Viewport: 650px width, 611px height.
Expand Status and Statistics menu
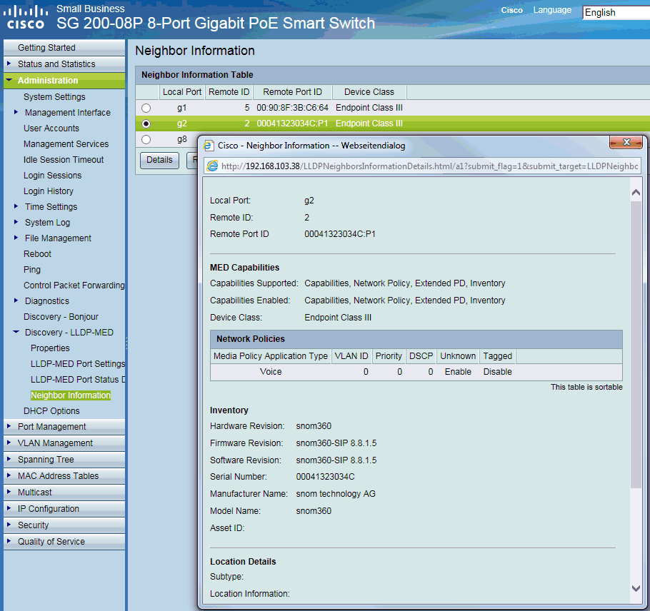click(9, 64)
